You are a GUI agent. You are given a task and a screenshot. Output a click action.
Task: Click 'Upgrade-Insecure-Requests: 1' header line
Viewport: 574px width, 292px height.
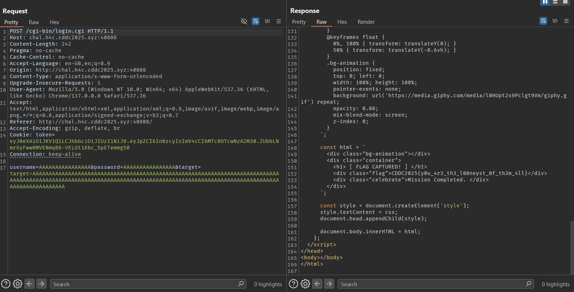pos(55,83)
